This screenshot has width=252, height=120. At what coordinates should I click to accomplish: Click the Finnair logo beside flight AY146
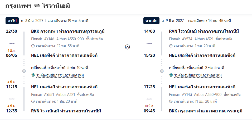11,43
